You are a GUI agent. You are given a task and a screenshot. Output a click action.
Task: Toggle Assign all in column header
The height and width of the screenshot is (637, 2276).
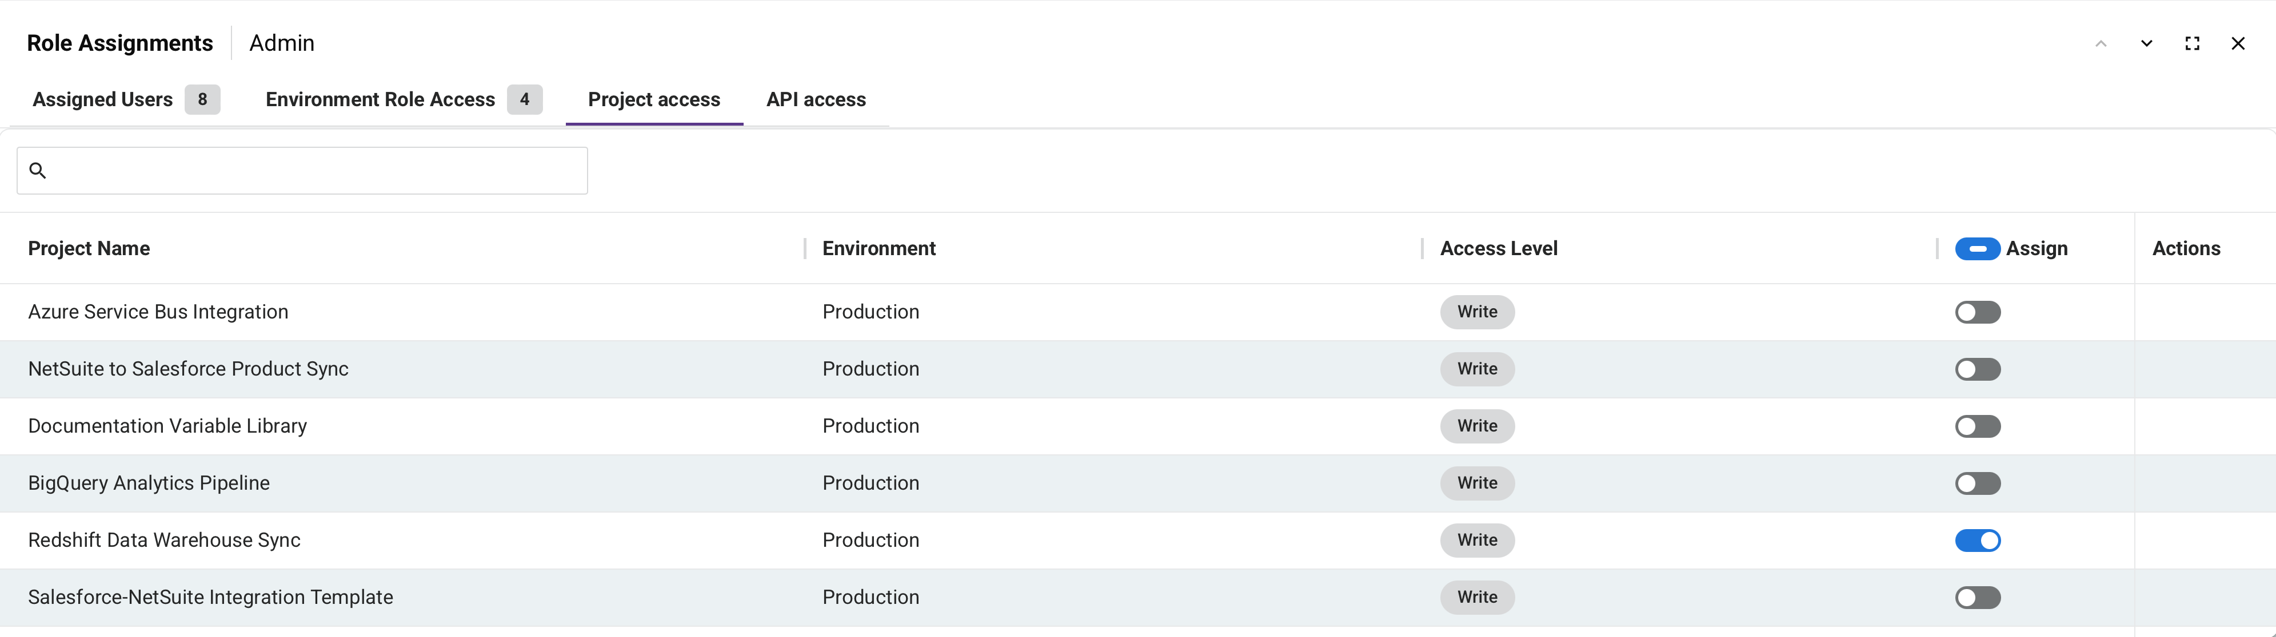pyautogui.click(x=1978, y=249)
